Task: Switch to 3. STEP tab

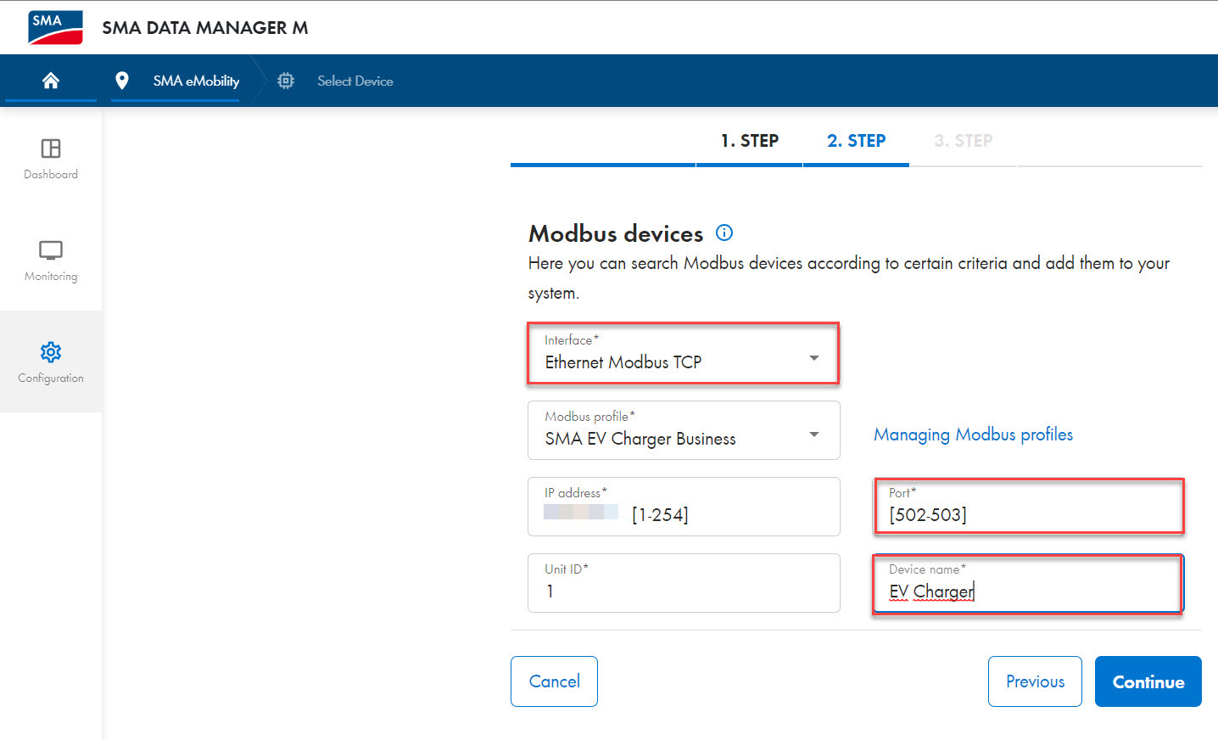Action: click(963, 141)
